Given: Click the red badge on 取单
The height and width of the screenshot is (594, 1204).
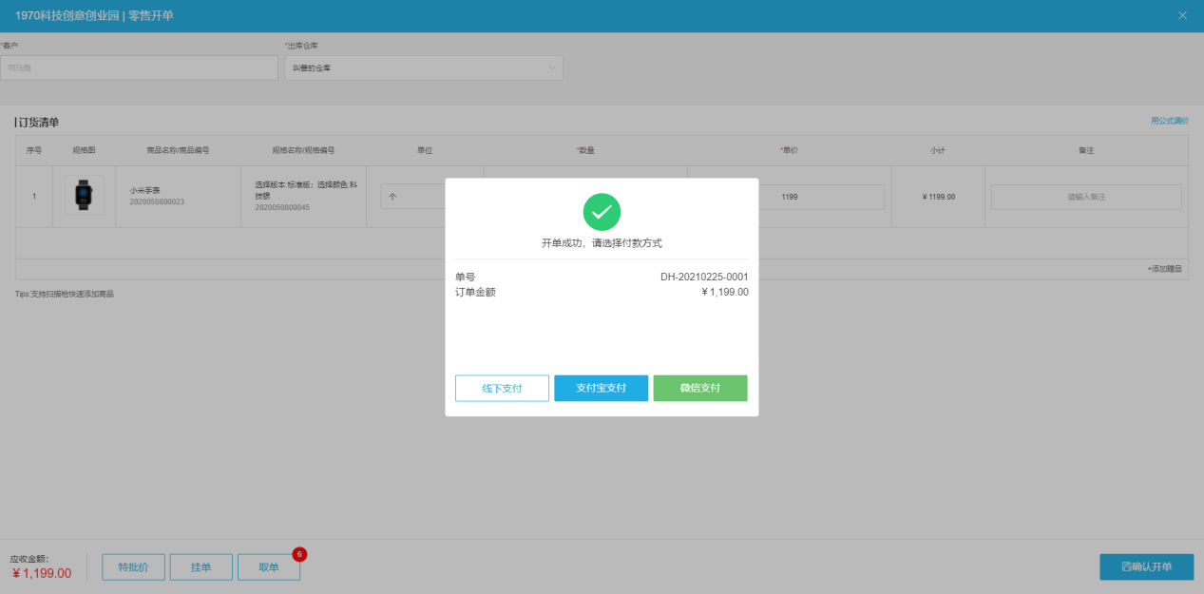Looking at the screenshot, I should click(299, 554).
